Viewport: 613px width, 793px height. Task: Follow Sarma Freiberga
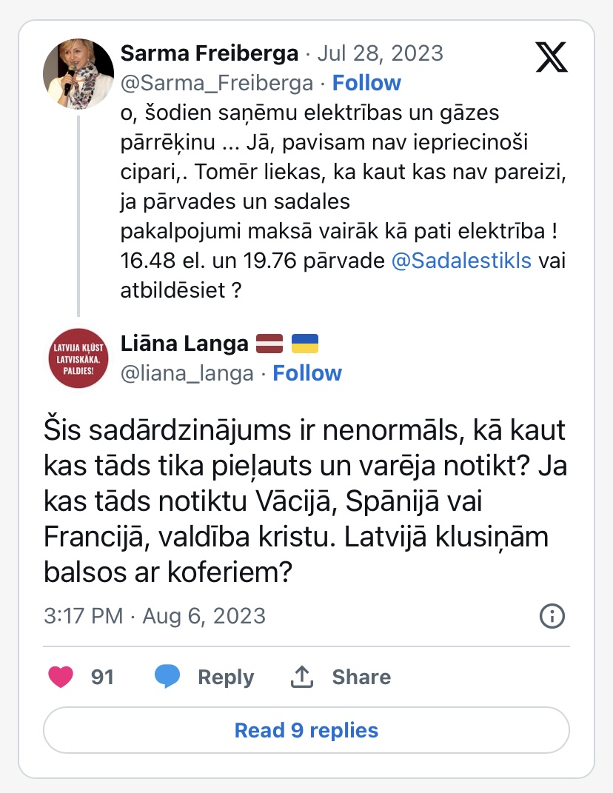pos(366,83)
